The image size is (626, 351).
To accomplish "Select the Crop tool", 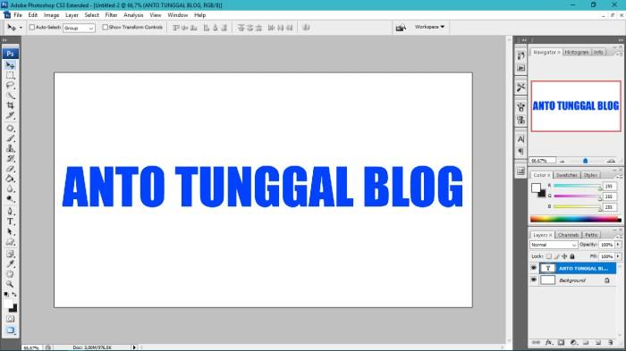I will coord(11,105).
